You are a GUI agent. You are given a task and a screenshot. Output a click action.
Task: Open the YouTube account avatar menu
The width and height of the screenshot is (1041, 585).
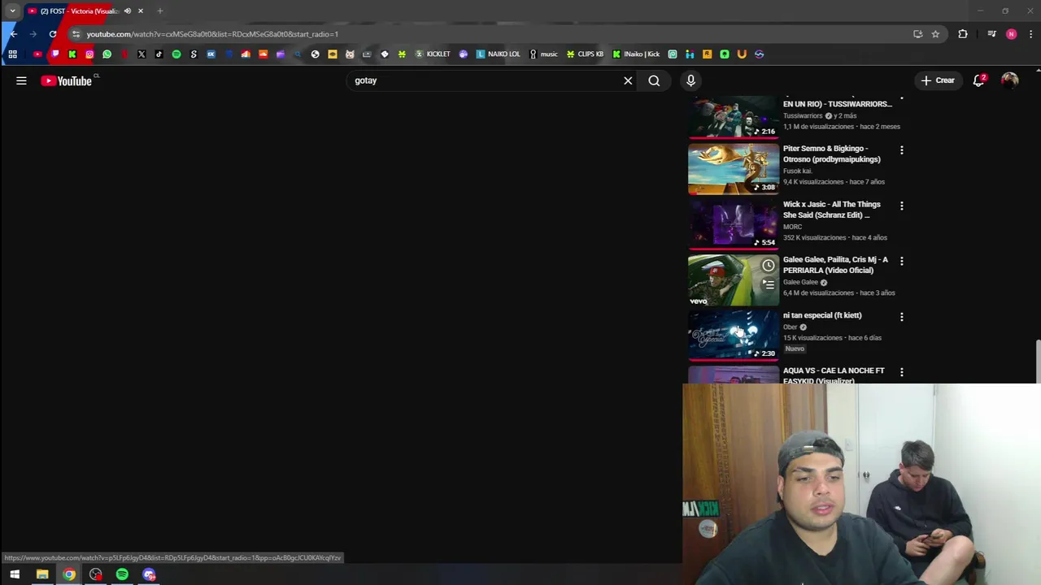point(1009,80)
